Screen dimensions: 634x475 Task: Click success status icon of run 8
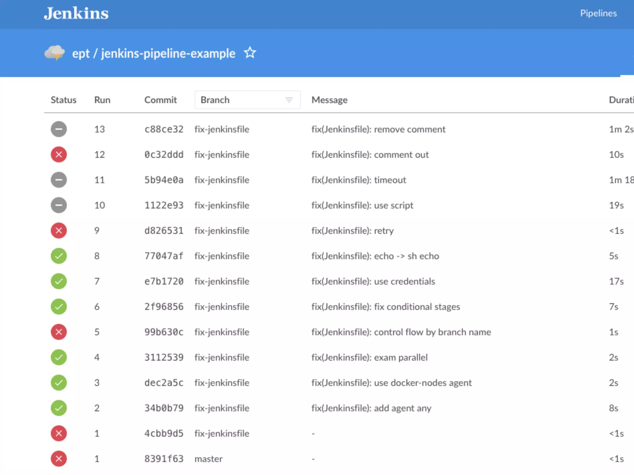[x=59, y=256]
